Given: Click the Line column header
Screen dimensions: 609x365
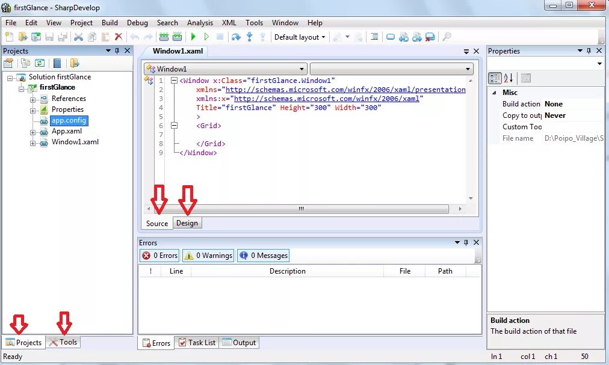Looking at the screenshot, I should [176, 271].
